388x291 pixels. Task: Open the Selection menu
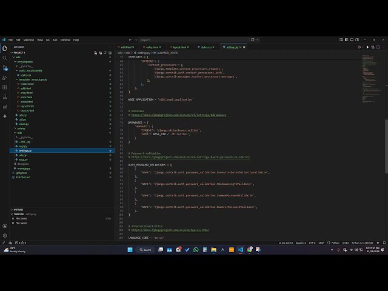click(x=28, y=40)
